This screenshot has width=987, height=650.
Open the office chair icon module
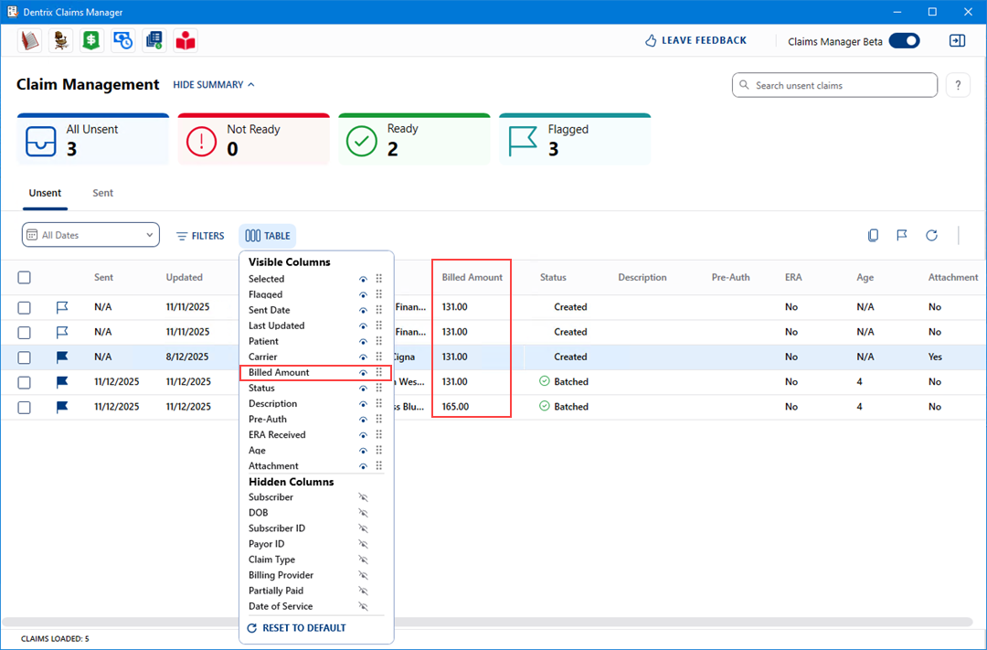(61, 40)
